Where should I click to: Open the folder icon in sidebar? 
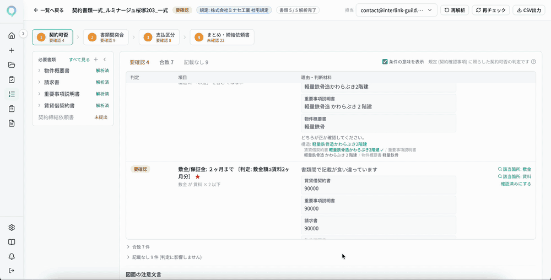tap(12, 64)
